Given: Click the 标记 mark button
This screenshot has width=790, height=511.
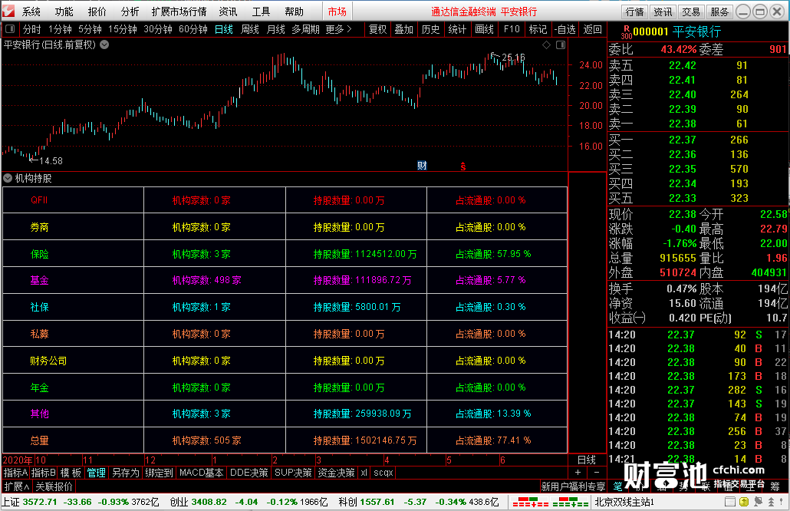Looking at the screenshot, I should [x=538, y=29].
